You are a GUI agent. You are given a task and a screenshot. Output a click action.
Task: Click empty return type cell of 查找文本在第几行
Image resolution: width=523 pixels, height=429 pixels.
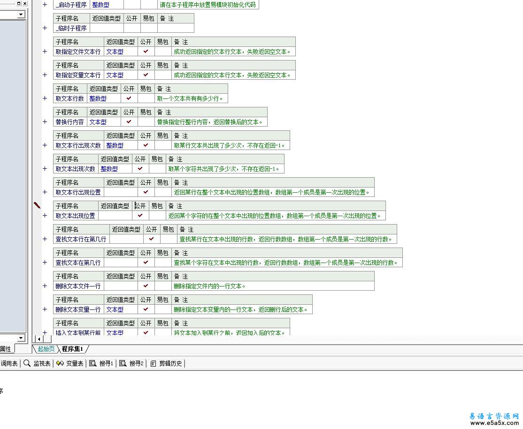[121, 263]
